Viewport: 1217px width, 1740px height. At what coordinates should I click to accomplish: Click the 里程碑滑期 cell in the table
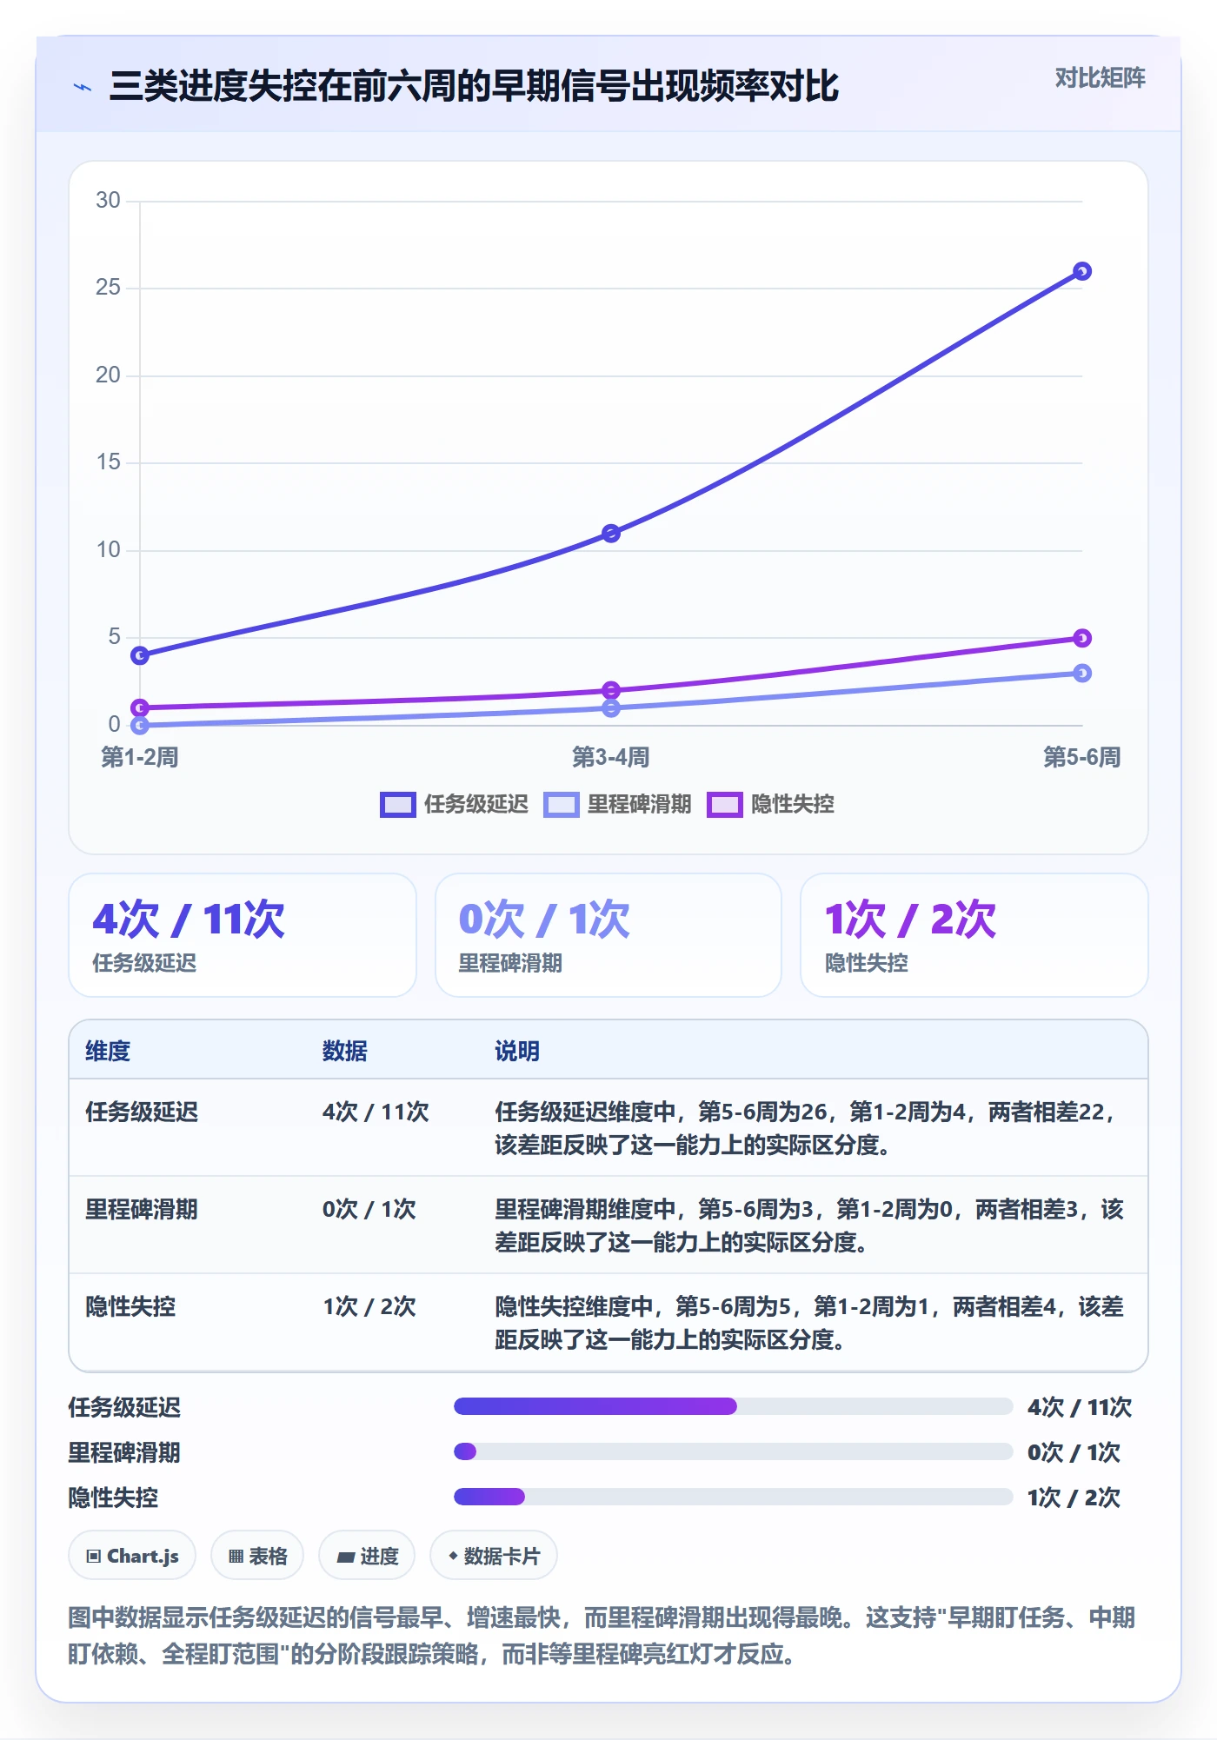click(142, 1209)
